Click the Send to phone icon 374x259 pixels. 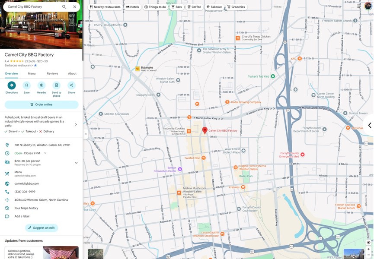(x=57, y=85)
